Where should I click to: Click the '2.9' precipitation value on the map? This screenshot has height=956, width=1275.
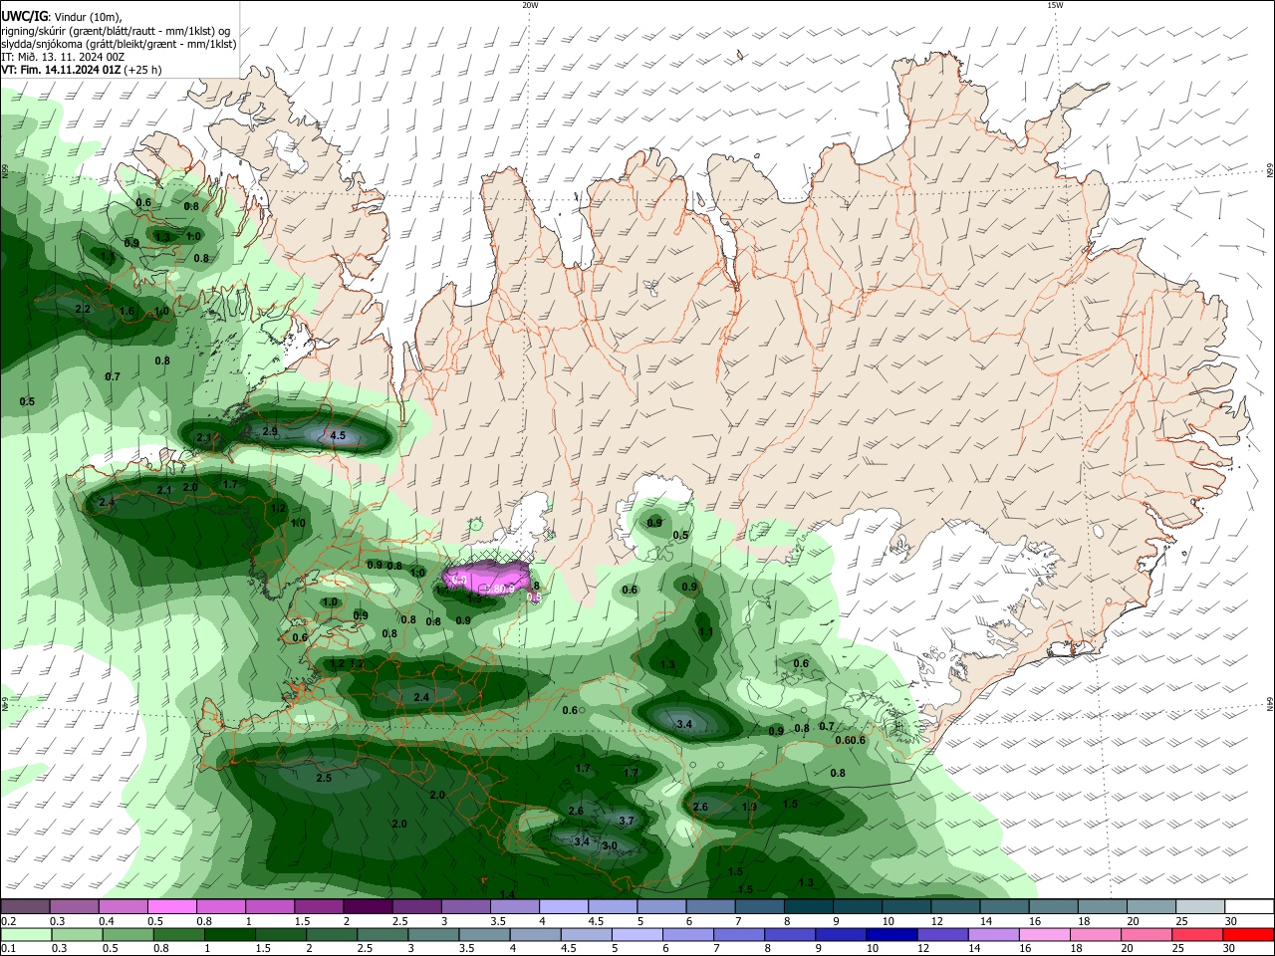[270, 431]
